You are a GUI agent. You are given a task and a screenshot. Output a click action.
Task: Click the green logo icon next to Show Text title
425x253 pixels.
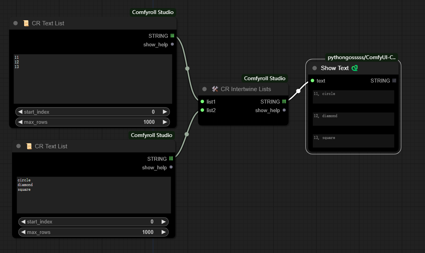354,68
